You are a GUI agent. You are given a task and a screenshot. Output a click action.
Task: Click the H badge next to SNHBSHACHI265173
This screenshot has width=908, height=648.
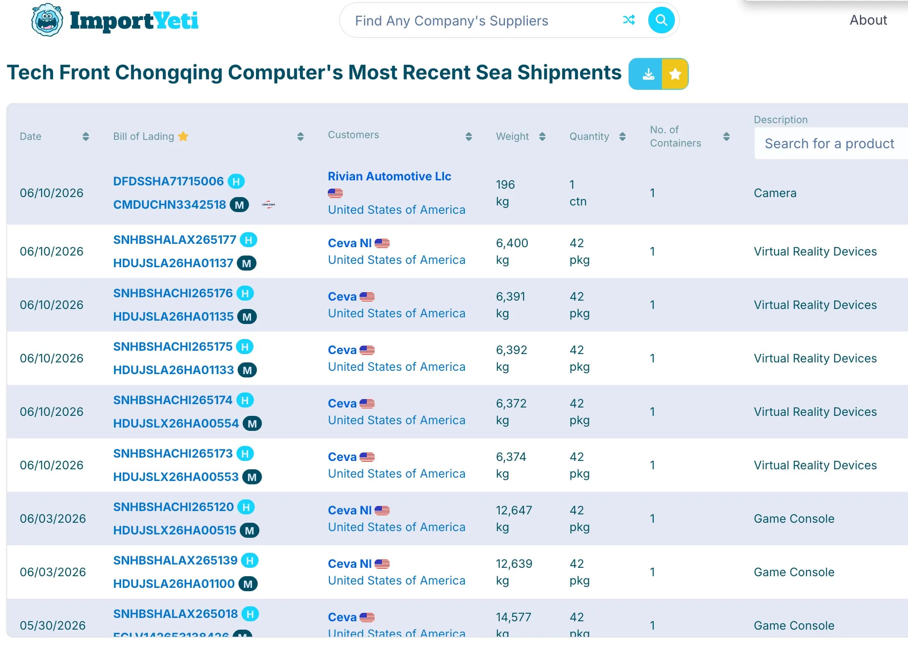click(x=245, y=453)
